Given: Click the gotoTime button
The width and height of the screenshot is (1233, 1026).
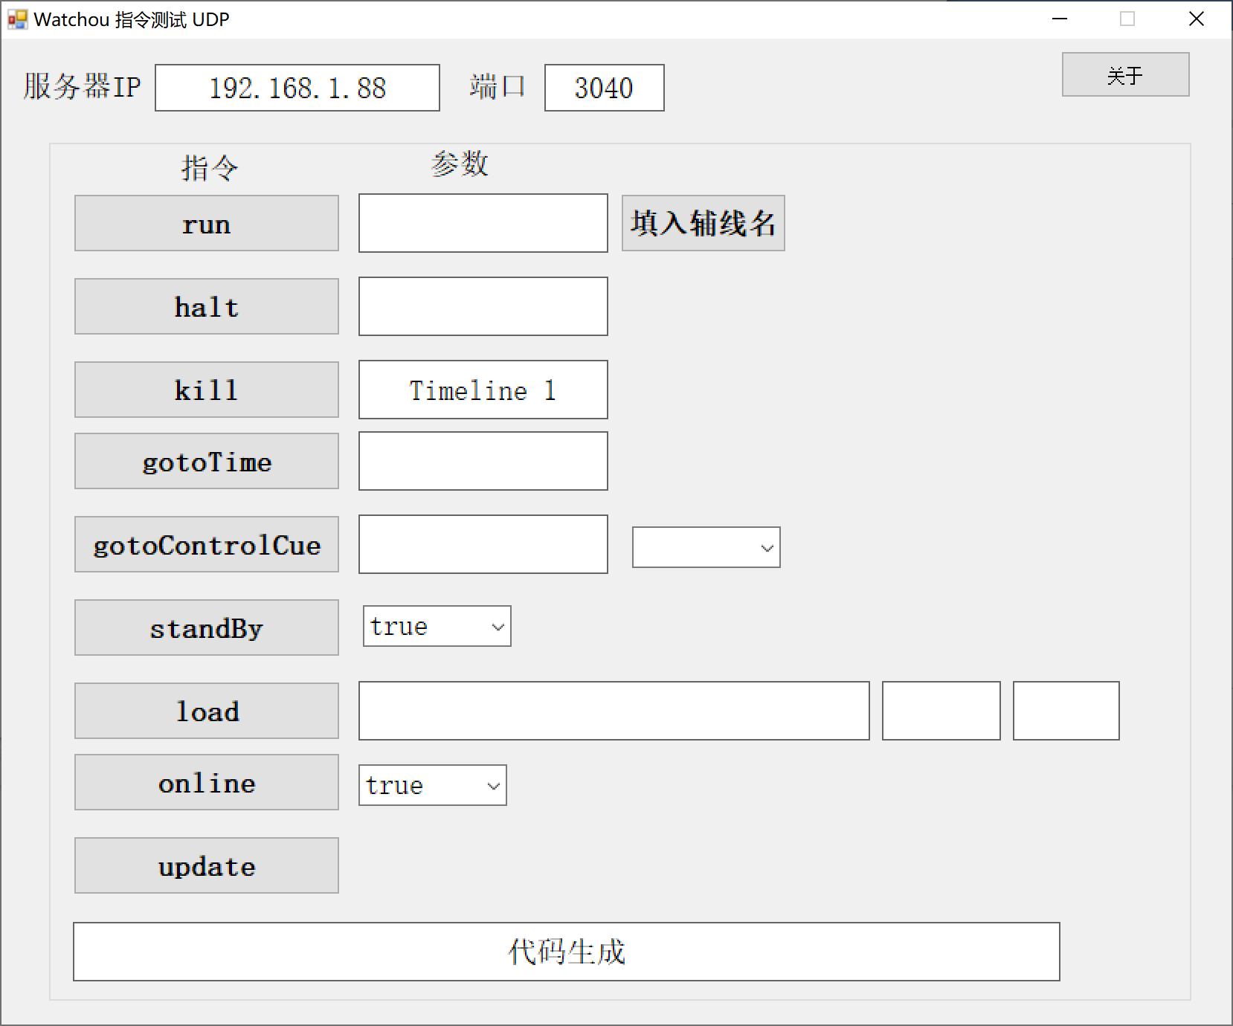Looking at the screenshot, I should tap(206, 461).
